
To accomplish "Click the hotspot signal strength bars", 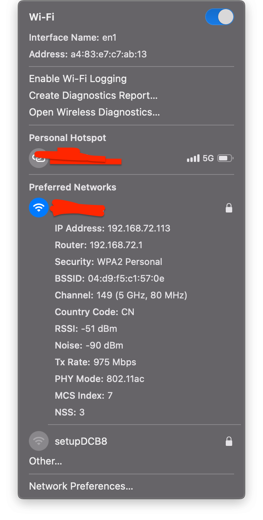I will coord(193,158).
